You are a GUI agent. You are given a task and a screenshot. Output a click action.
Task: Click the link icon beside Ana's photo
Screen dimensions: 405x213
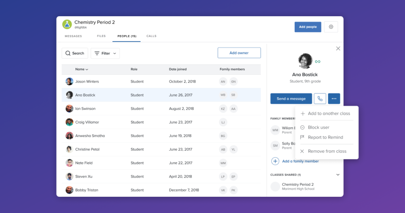pos(318,61)
